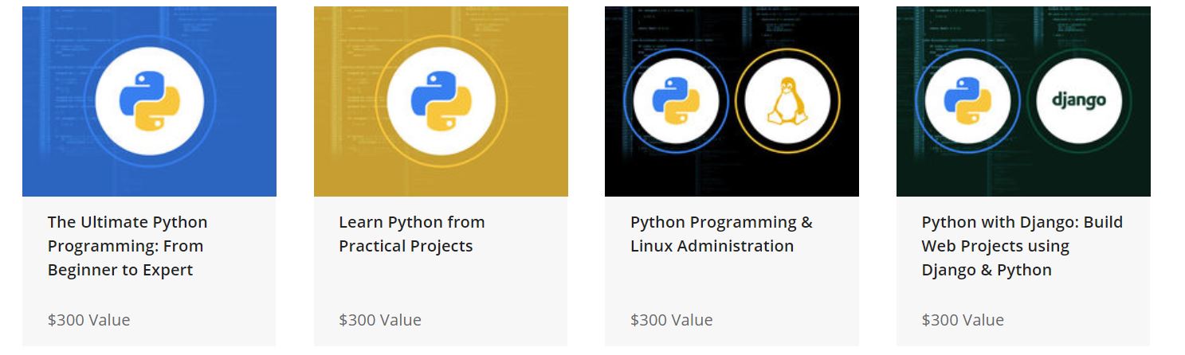The height and width of the screenshot is (355, 1185).
Task: Click $300 Value under Practical Projects course
Action: pos(380,320)
